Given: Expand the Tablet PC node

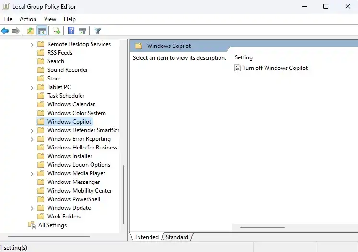Looking at the screenshot, I should [x=32, y=88].
